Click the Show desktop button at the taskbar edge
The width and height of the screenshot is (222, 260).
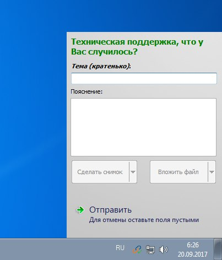(x=218, y=250)
